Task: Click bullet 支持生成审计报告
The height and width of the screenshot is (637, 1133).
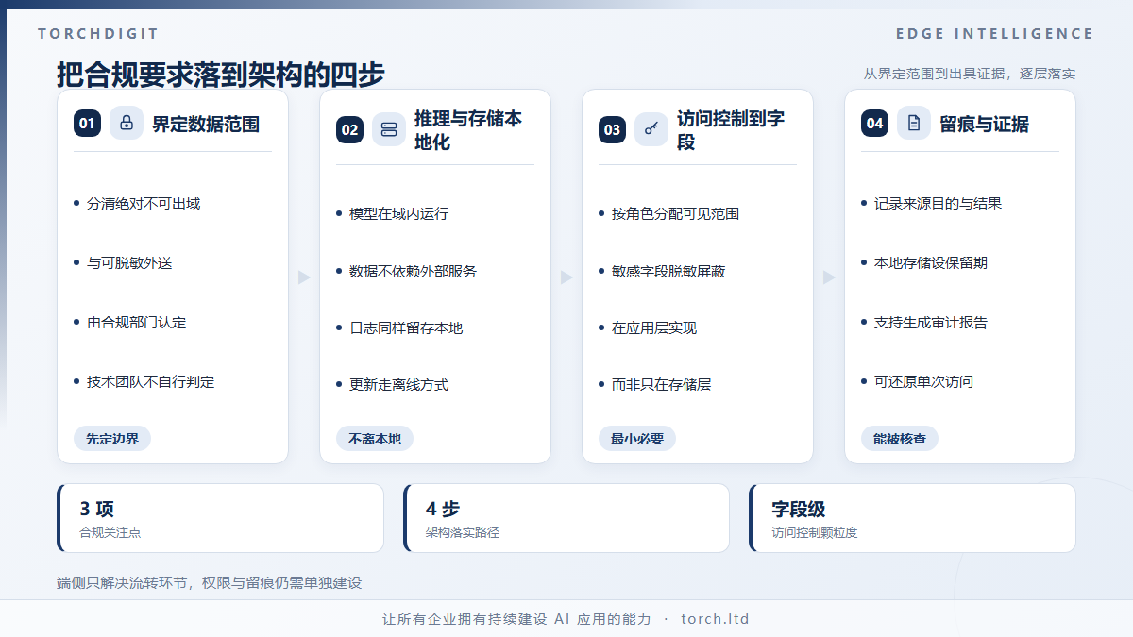Action: pos(931,323)
